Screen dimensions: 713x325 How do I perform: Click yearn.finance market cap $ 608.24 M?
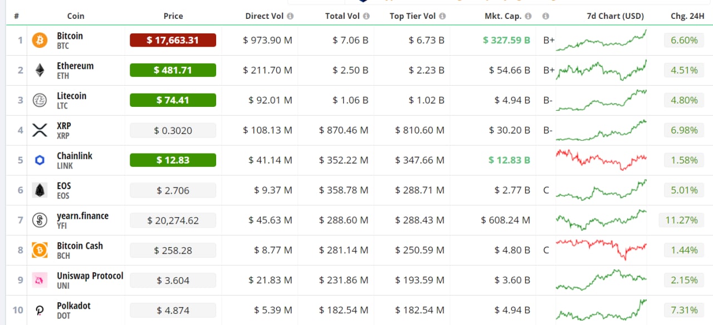click(505, 220)
